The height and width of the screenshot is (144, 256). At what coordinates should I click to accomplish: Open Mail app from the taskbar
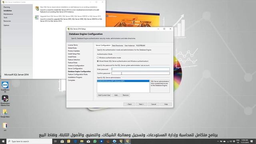[x=88, y=141]
